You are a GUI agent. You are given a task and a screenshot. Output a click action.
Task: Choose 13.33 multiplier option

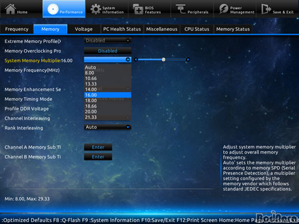point(108,84)
